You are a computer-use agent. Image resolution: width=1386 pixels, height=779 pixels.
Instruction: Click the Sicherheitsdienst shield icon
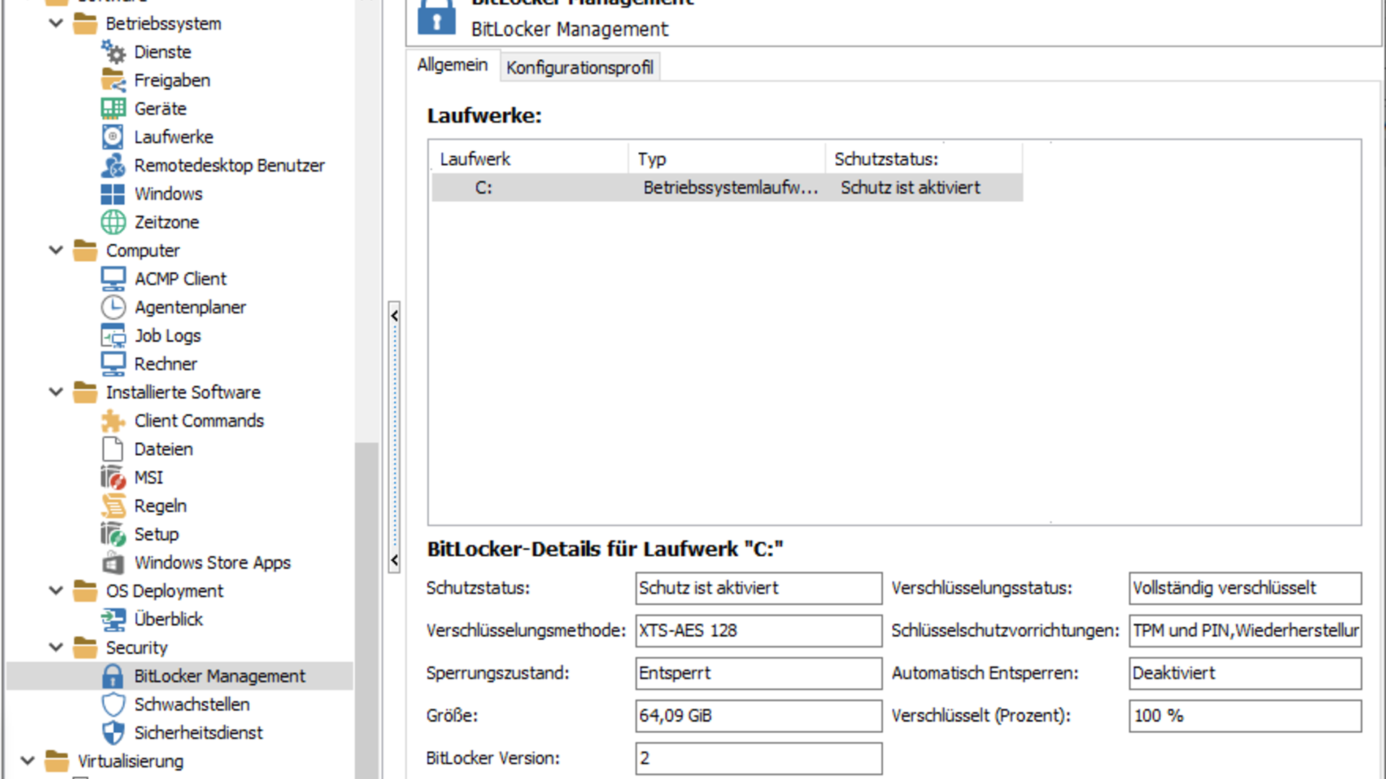(x=113, y=733)
